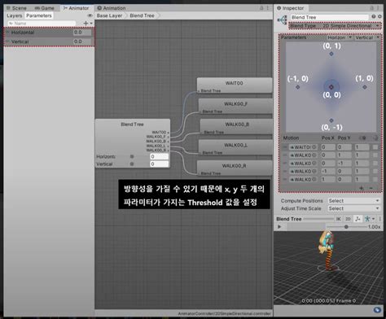Switch to the Animation tab

click(x=112, y=8)
